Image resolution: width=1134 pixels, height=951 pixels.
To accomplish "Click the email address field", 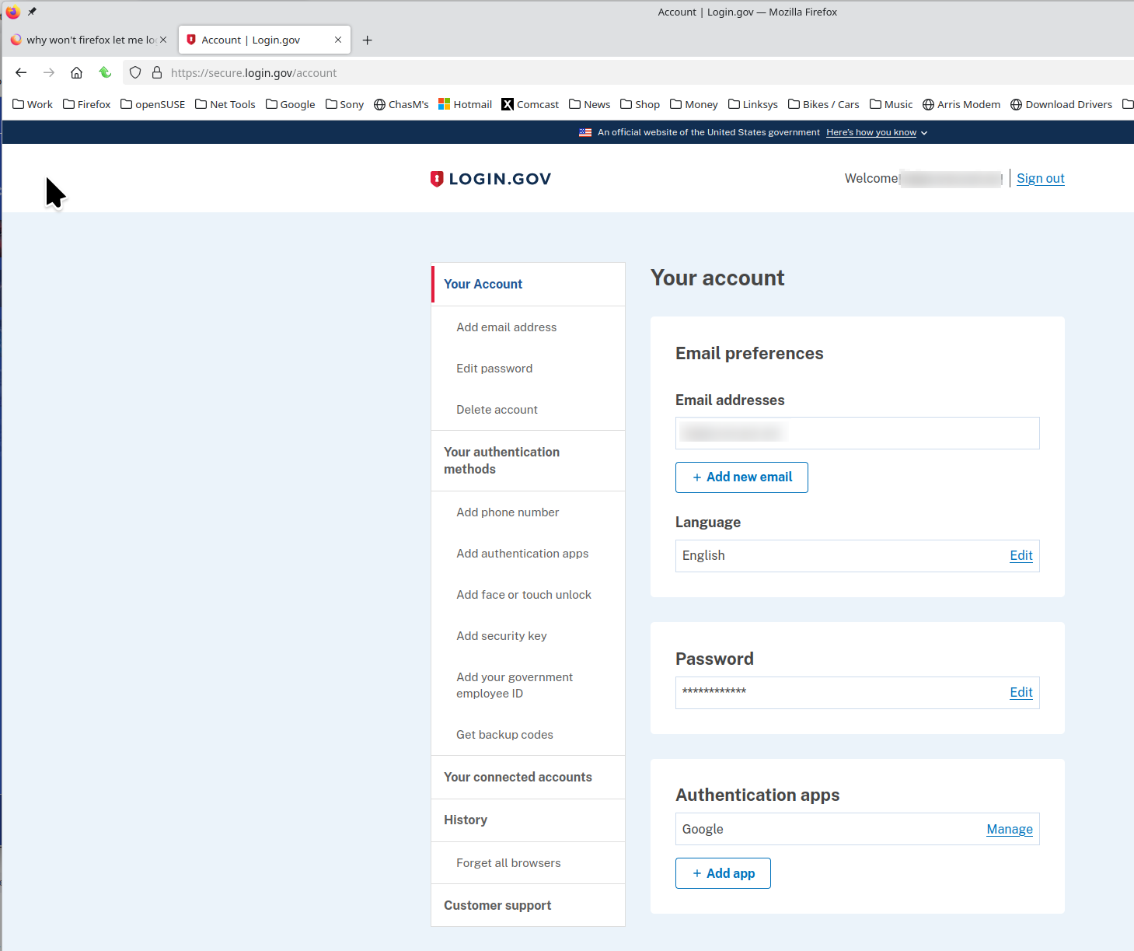I will click(857, 433).
